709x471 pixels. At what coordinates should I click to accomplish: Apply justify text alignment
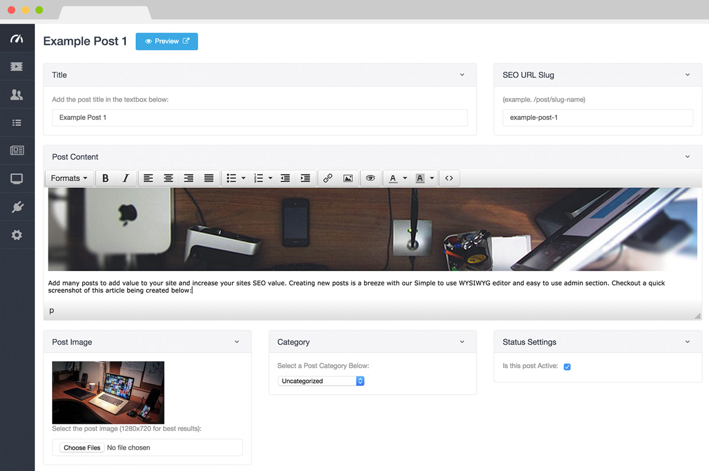point(209,178)
